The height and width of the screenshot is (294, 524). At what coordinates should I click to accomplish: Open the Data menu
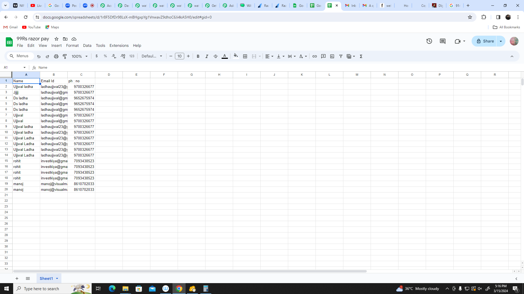(87, 45)
